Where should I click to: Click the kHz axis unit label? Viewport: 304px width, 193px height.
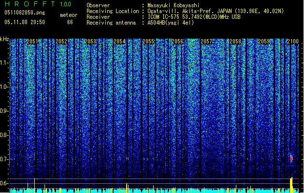point(4,39)
